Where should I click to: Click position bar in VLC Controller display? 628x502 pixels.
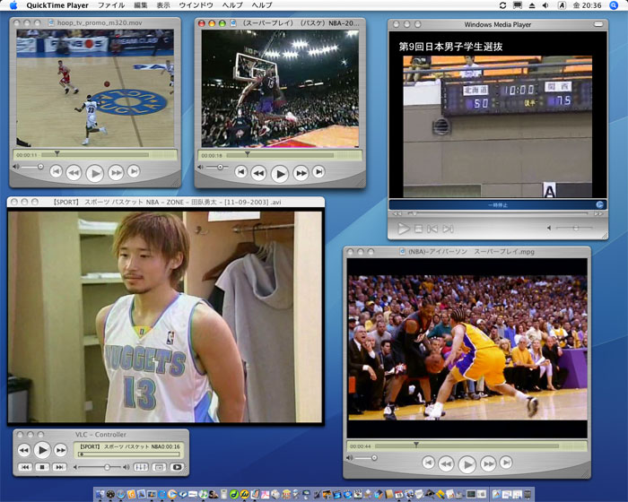coord(129,454)
